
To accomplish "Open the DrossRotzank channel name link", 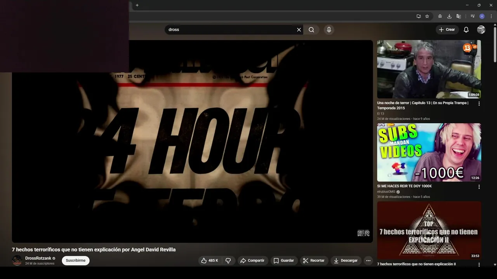I will [x=38, y=258].
